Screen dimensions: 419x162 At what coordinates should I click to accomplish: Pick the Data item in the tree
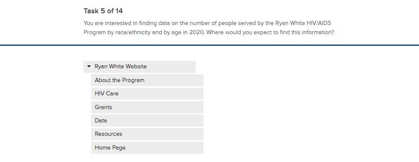click(x=147, y=120)
